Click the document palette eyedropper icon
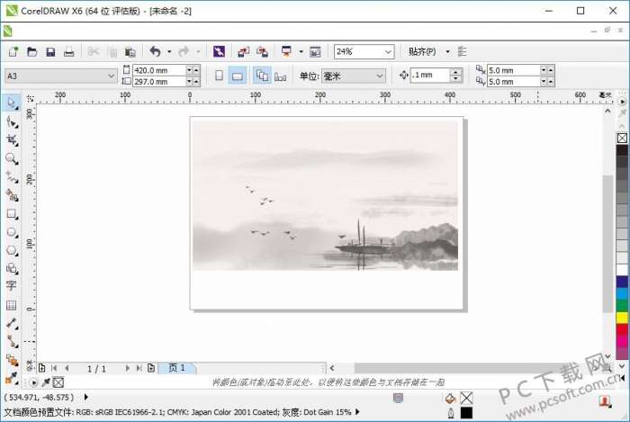The image size is (630, 422). pyautogui.click(x=46, y=382)
